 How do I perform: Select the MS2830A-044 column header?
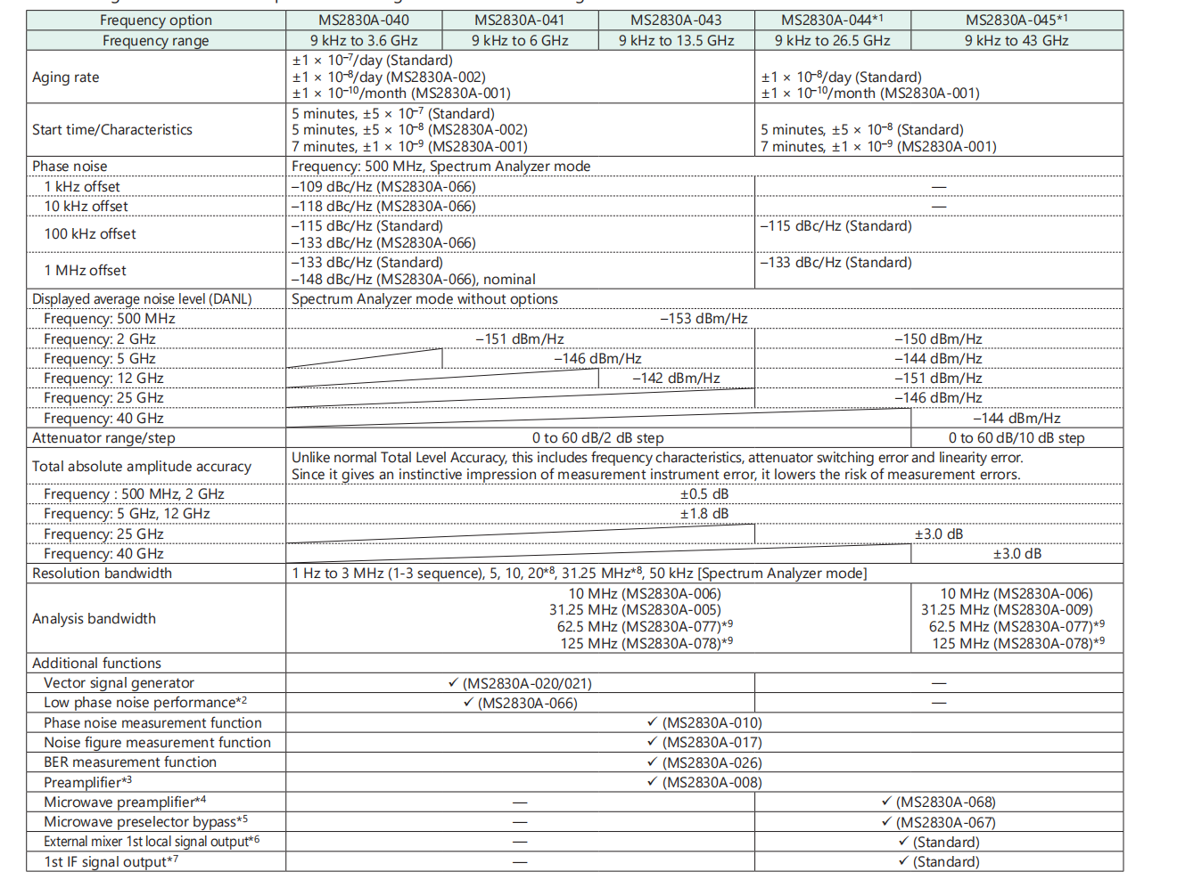tap(833, 20)
